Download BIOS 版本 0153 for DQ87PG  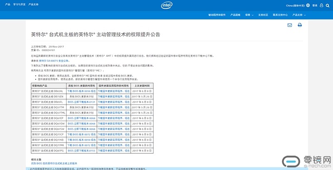(82, 151)
